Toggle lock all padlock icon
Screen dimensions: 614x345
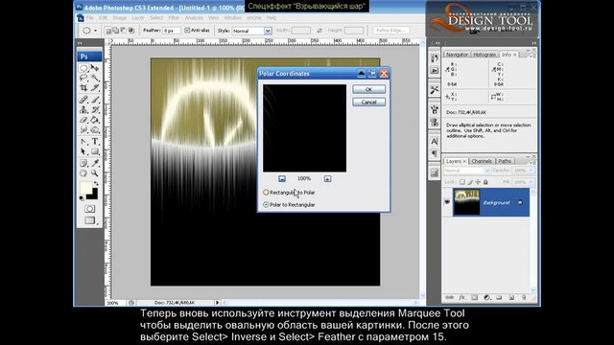tap(485, 182)
